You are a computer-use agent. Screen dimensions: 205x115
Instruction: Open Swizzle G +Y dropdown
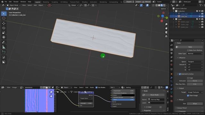(x=195, y=67)
